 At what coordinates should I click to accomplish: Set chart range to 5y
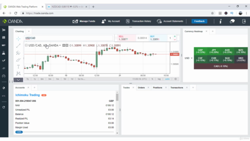click(28, 79)
